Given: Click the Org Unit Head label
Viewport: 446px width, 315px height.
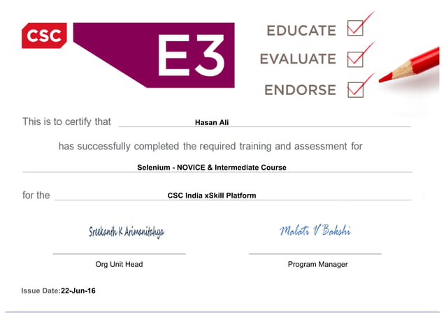Looking at the screenshot, I should pyautogui.click(x=119, y=264).
